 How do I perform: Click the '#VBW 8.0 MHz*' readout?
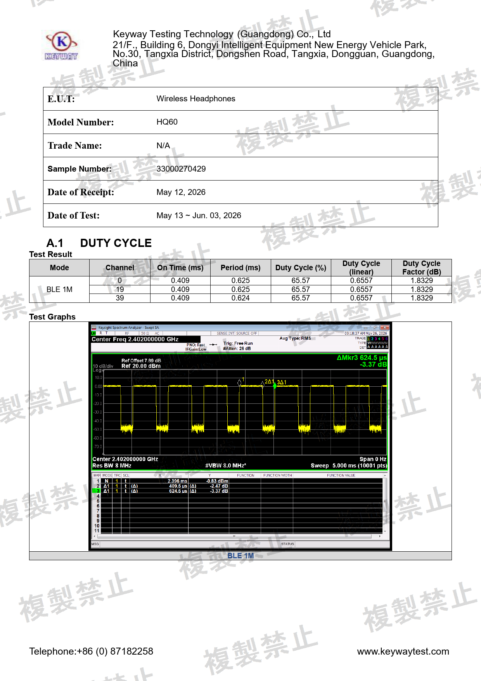coord(225,466)
